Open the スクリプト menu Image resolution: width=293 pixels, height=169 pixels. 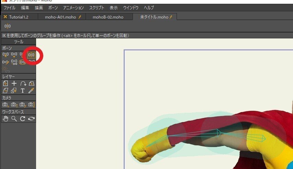tap(97, 8)
